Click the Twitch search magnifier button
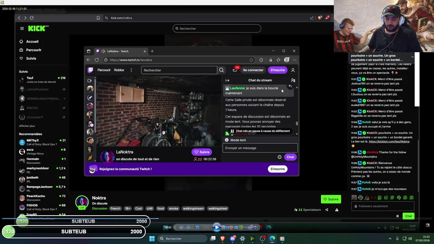Image resolution: width=434 pixels, height=244 pixels. (x=221, y=70)
